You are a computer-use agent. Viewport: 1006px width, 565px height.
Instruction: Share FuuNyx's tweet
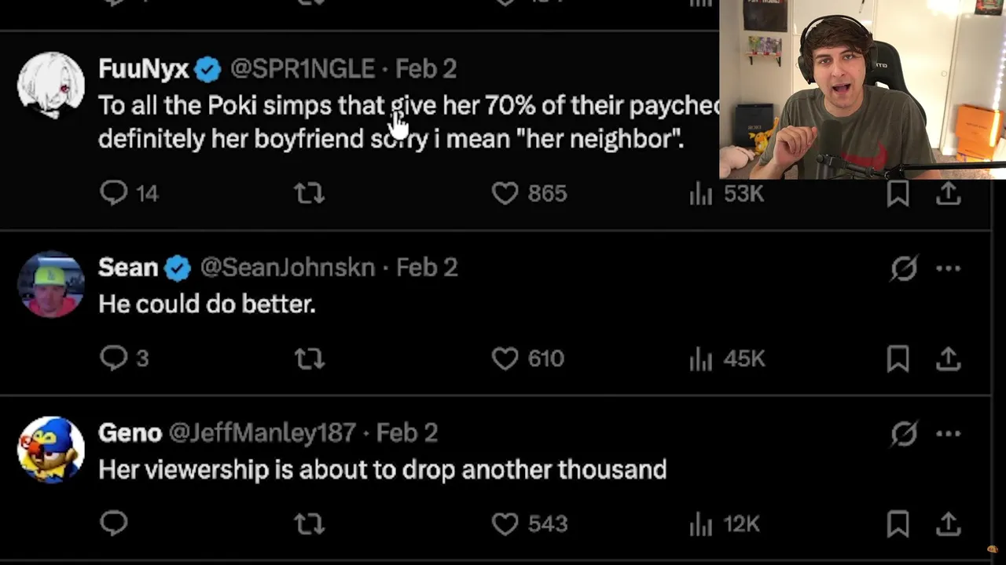[x=949, y=193]
